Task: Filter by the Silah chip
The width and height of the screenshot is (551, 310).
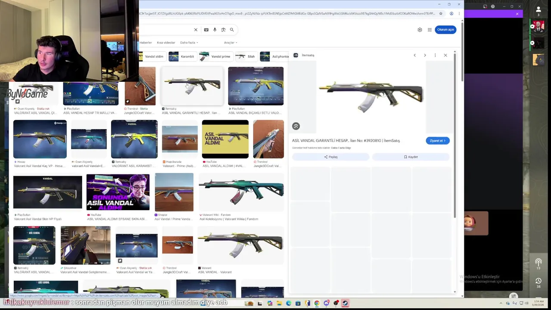Action: tap(246, 56)
